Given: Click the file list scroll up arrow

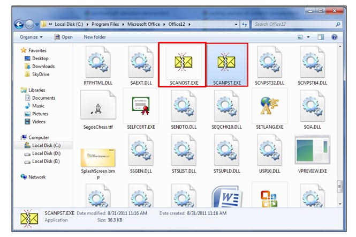Looking at the screenshot, I should click(x=340, y=47).
